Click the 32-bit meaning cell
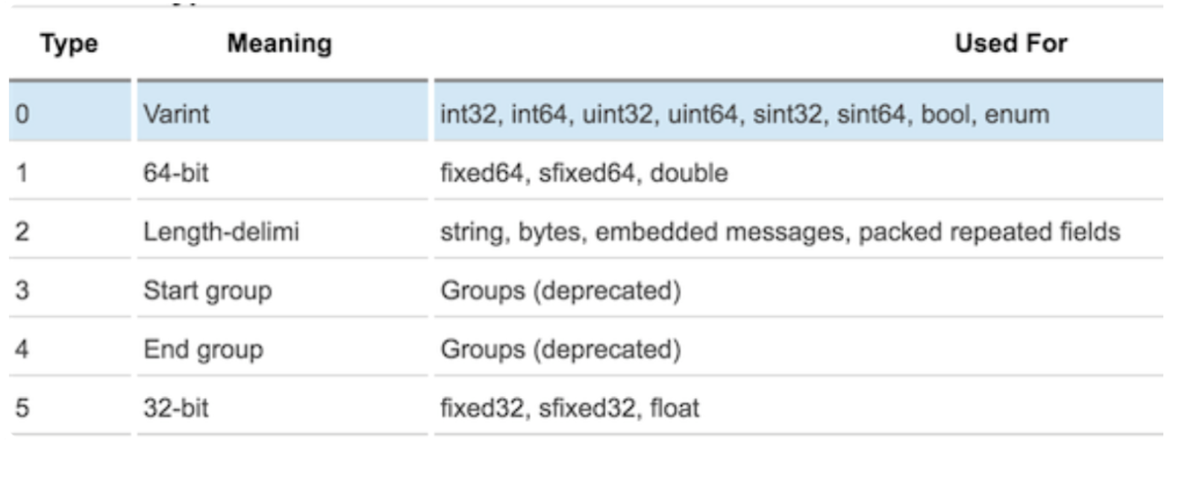This screenshot has width=1179, height=480. pos(176,408)
